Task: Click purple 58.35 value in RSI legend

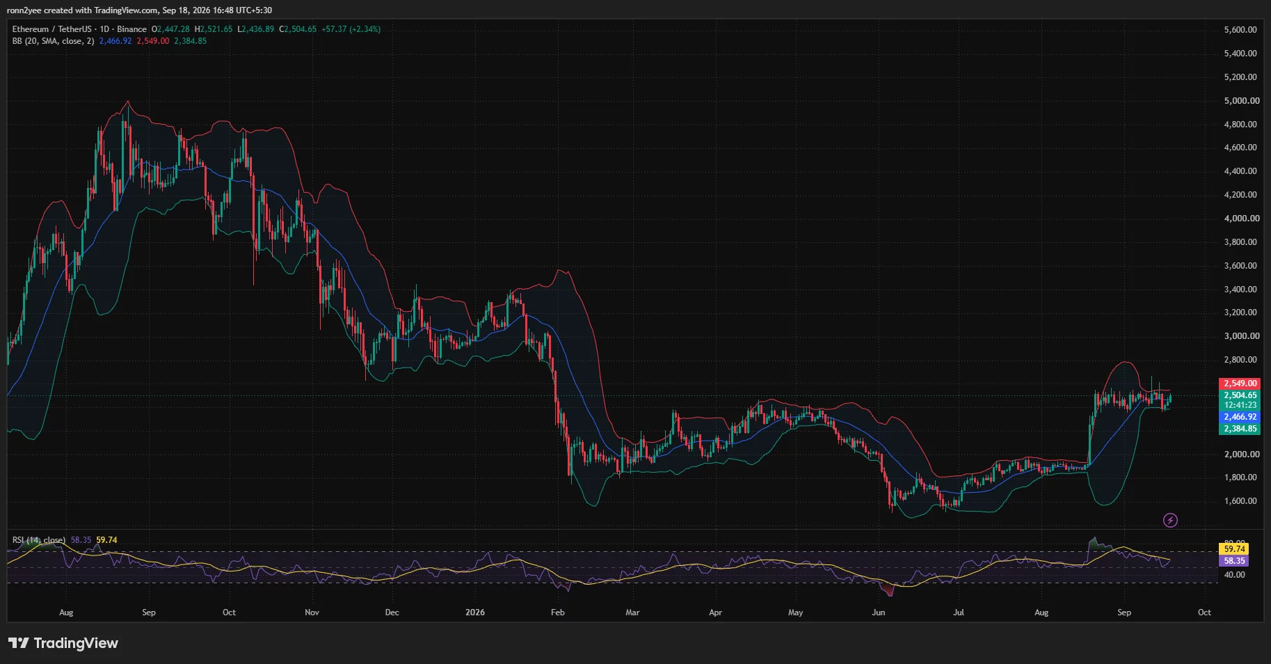Action: coord(81,540)
